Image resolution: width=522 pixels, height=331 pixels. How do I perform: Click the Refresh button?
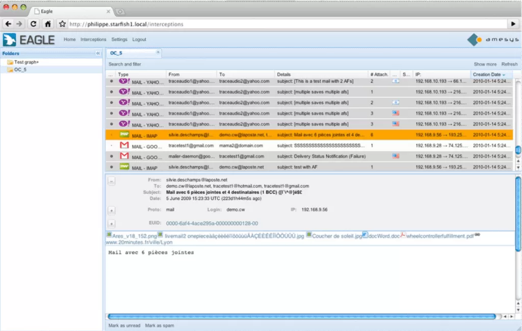point(509,64)
